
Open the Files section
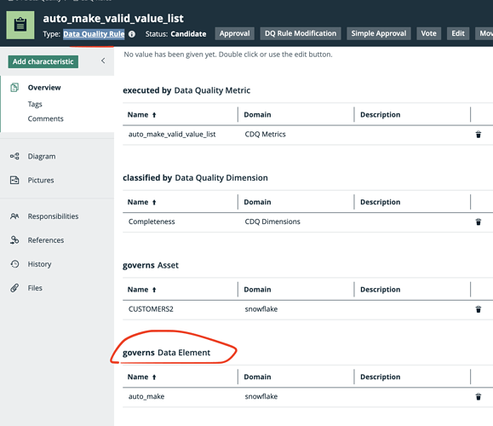[x=35, y=288]
